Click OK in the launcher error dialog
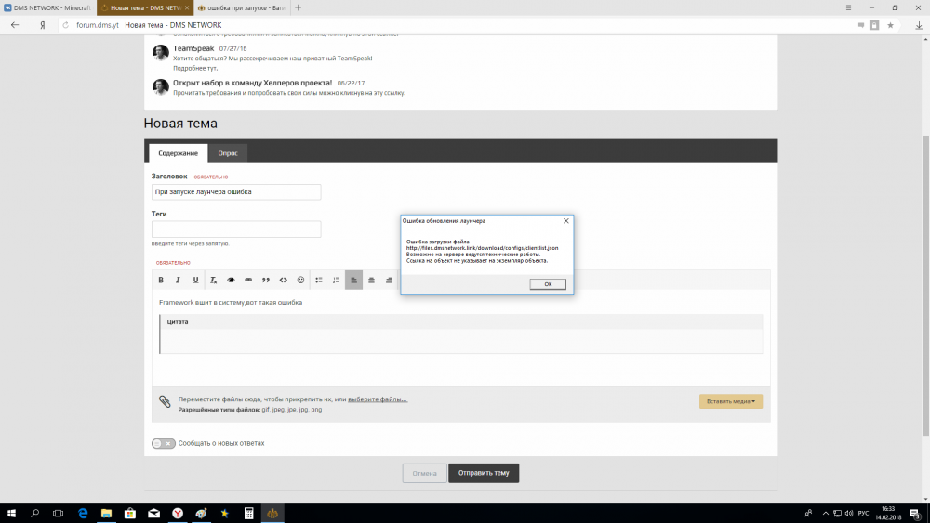This screenshot has width=930, height=523. 548,284
